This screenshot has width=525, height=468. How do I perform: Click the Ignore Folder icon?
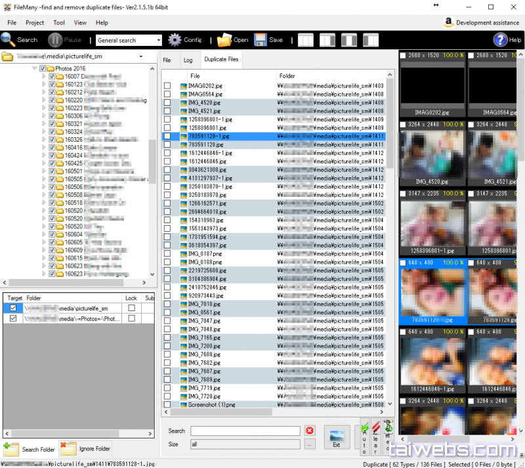(x=68, y=450)
